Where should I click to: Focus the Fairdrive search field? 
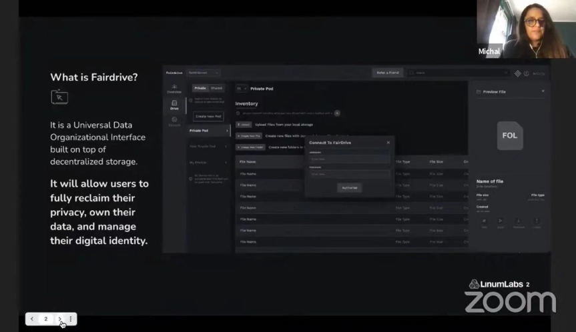[459, 73]
